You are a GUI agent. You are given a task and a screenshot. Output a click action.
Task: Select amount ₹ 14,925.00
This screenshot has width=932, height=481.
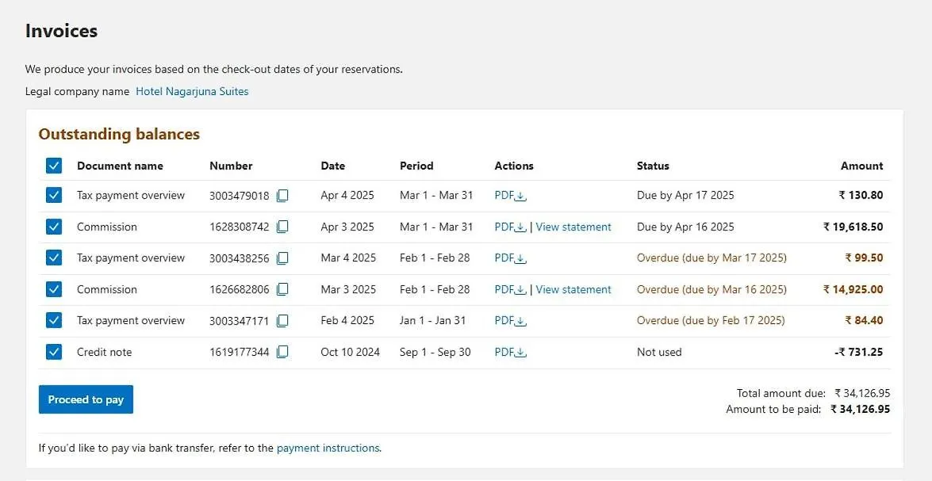tap(853, 290)
